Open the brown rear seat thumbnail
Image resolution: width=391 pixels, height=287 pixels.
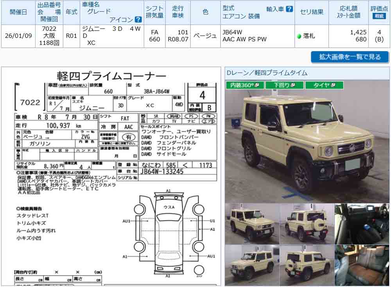(x=362, y=265)
